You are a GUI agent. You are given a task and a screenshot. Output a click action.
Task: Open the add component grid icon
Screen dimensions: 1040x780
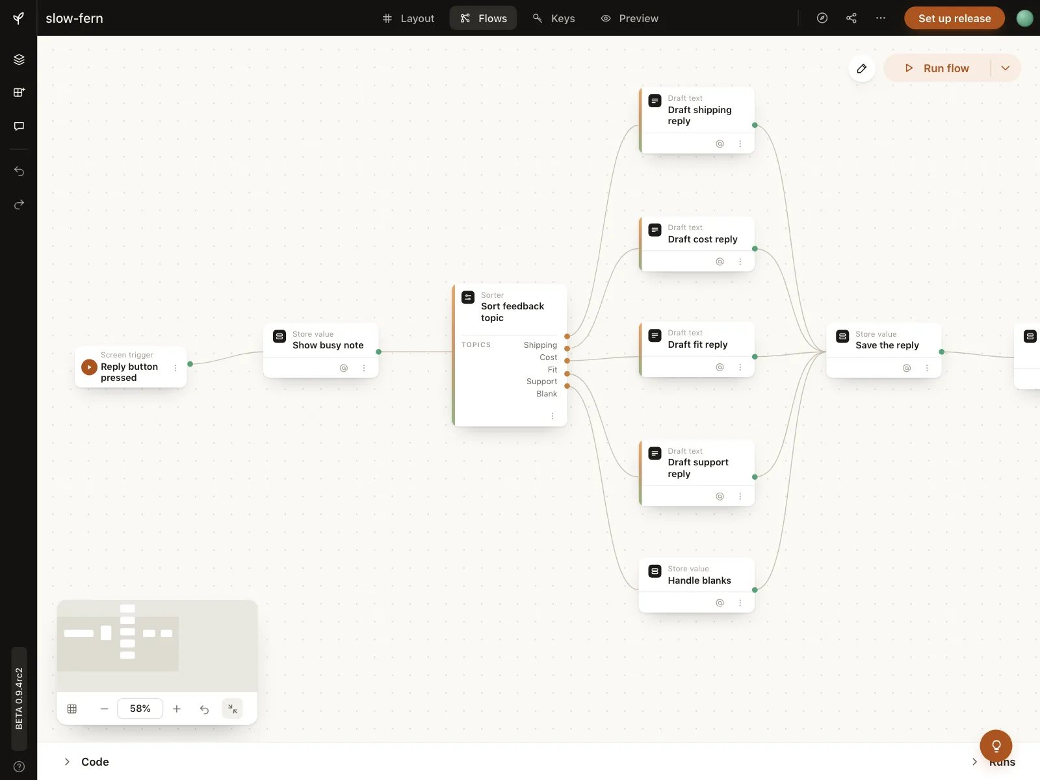point(19,92)
